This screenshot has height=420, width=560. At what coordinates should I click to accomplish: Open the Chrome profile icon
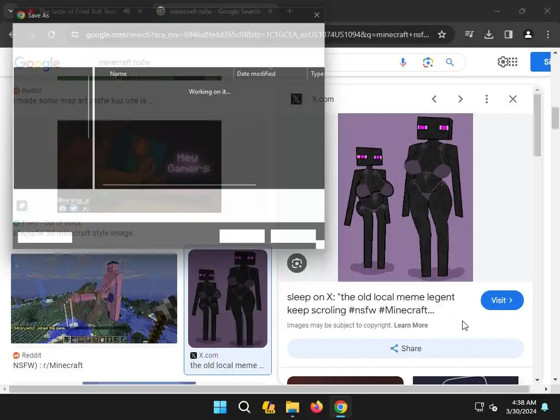[x=528, y=34]
